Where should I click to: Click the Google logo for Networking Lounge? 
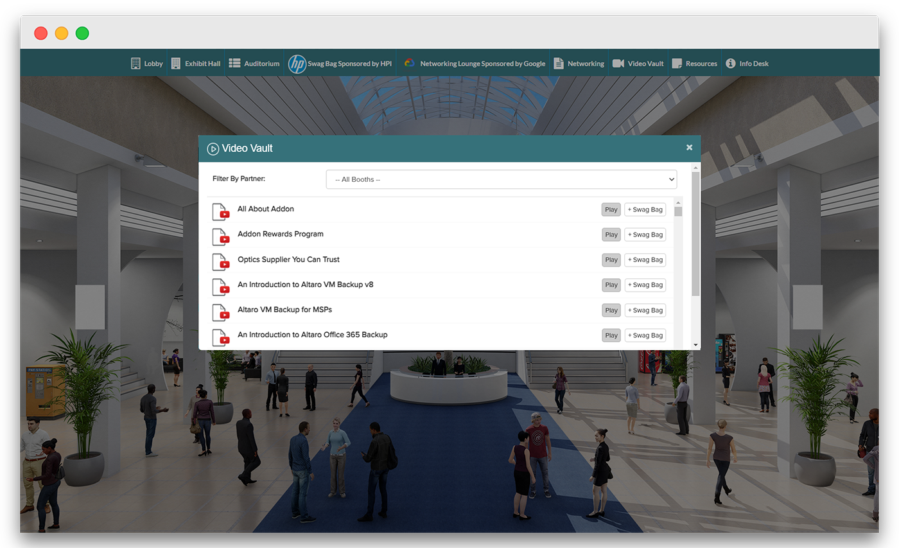pyautogui.click(x=409, y=63)
